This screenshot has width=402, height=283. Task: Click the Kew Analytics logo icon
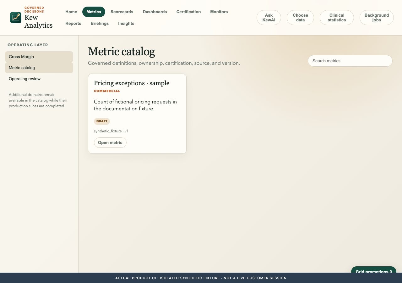[16, 18]
